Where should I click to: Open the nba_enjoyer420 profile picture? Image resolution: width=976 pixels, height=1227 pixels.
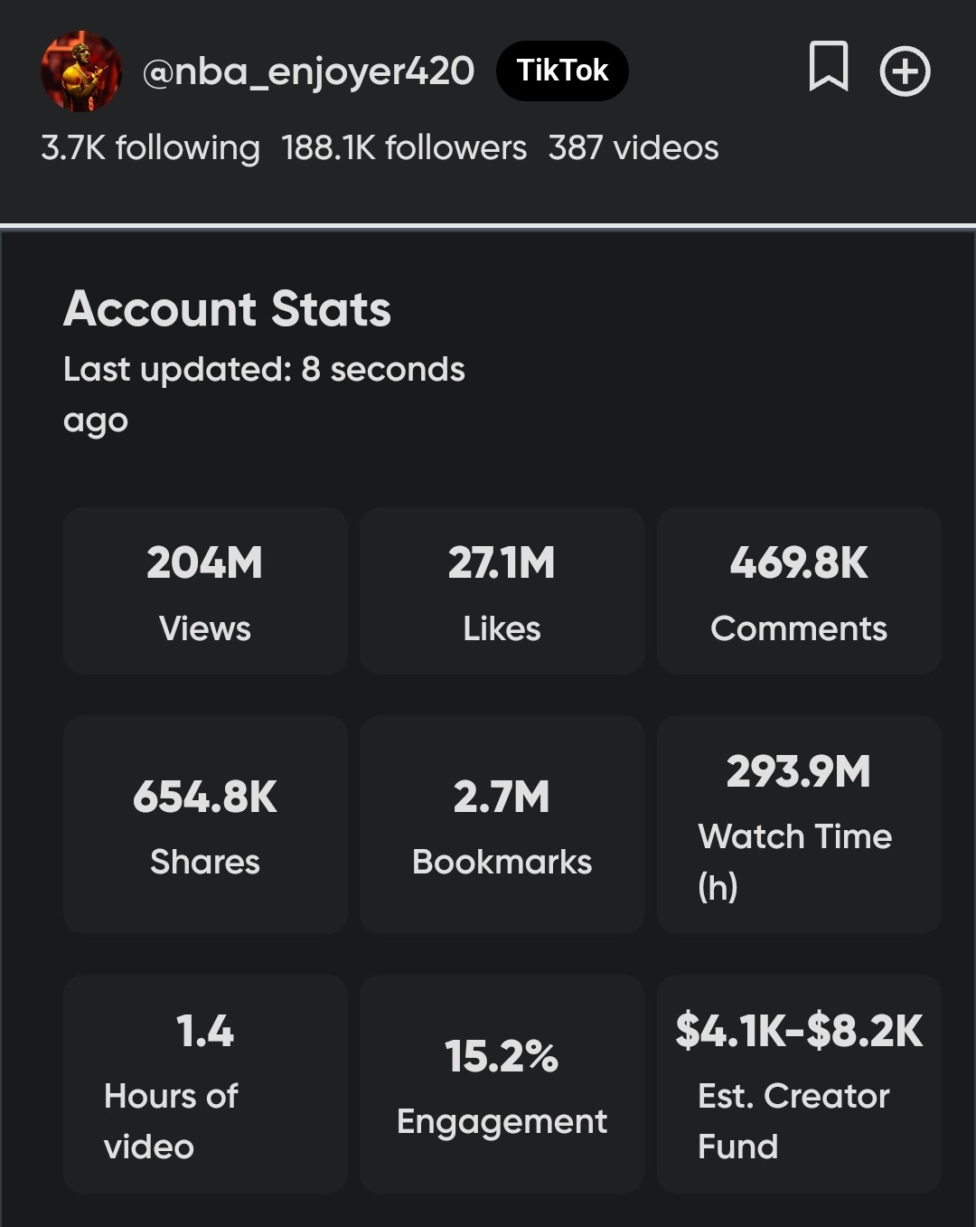coord(81,71)
